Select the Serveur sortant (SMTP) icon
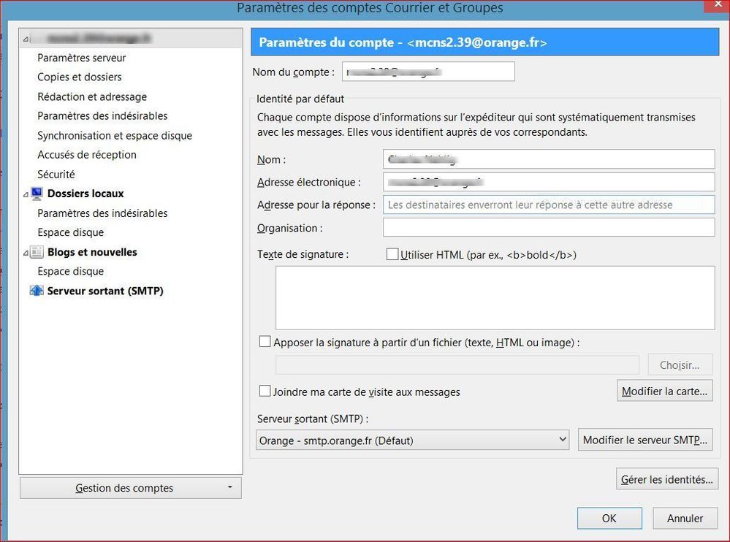The width and height of the screenshot is (730, 542). (36, 291)
